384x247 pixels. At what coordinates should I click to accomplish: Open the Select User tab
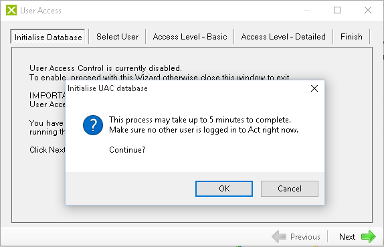coord(118,37)
